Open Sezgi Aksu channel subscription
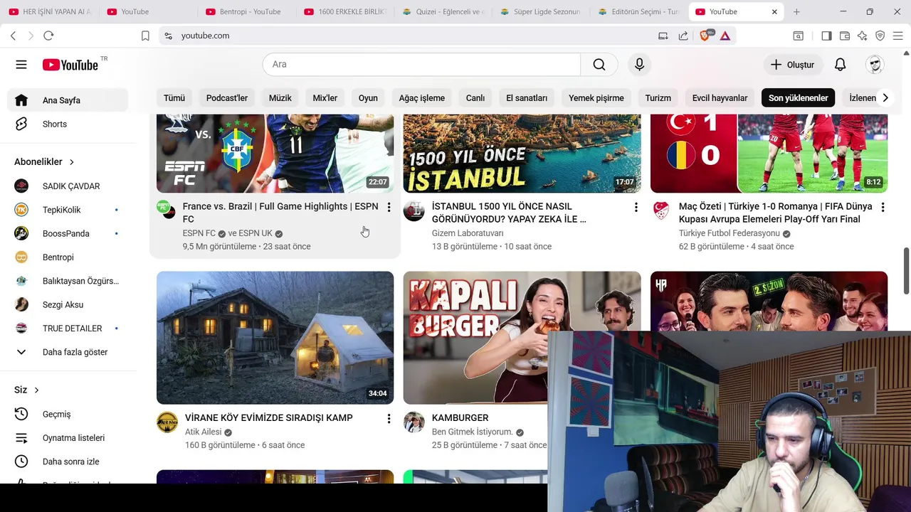Viewport: 911px width, 512px height. pos(68,304)
